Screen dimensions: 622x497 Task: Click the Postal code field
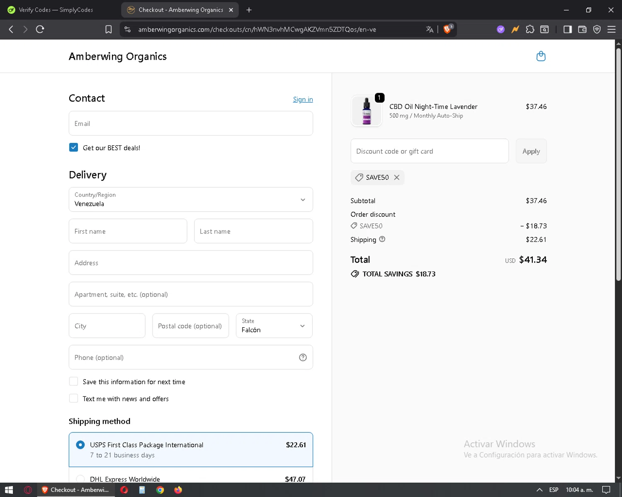pos(190,326)
